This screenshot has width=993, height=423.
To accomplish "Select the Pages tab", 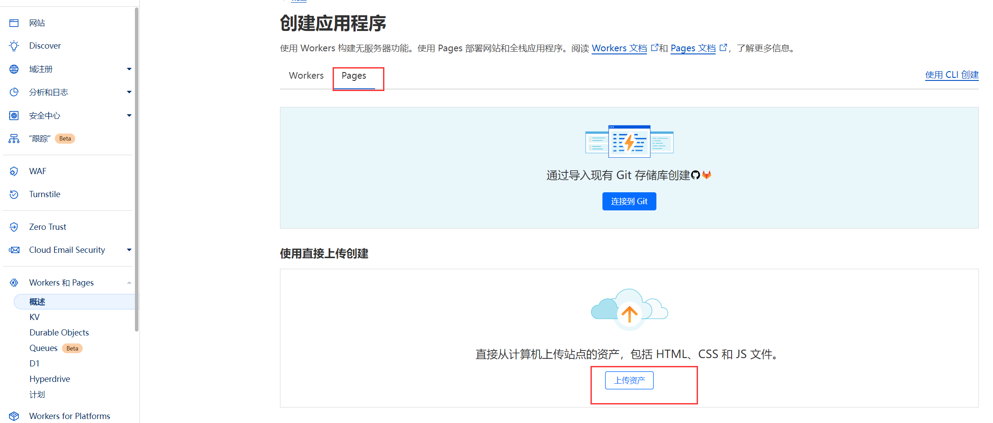I will point(354,76).
